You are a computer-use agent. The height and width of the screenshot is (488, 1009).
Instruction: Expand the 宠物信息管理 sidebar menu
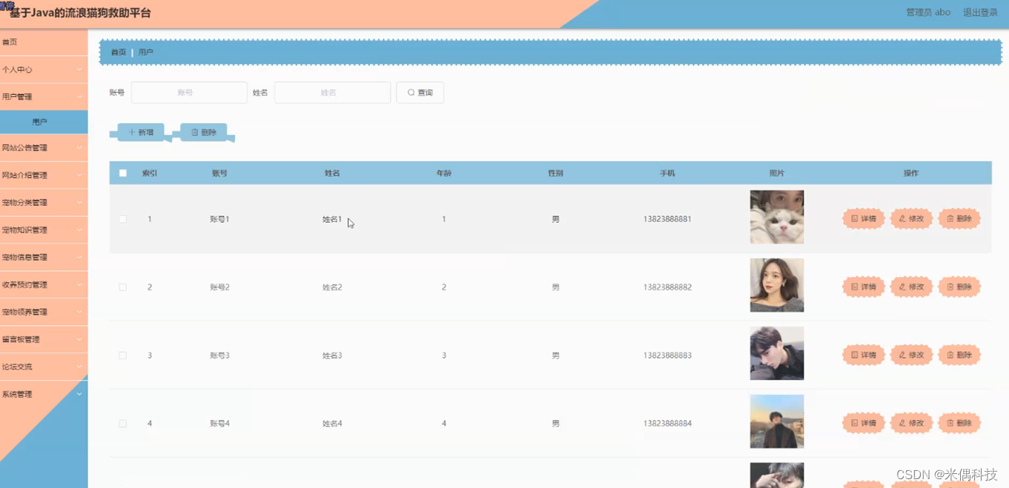[44, 258]
